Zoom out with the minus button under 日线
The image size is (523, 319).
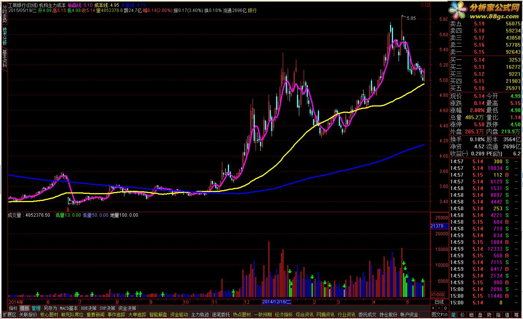coord(439,308)
